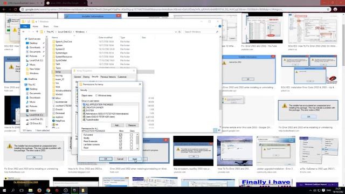Switch to the General tab in temp Properties
This screenshot has width=345, height=194.
pyautogui.click(x=77, y=77)
